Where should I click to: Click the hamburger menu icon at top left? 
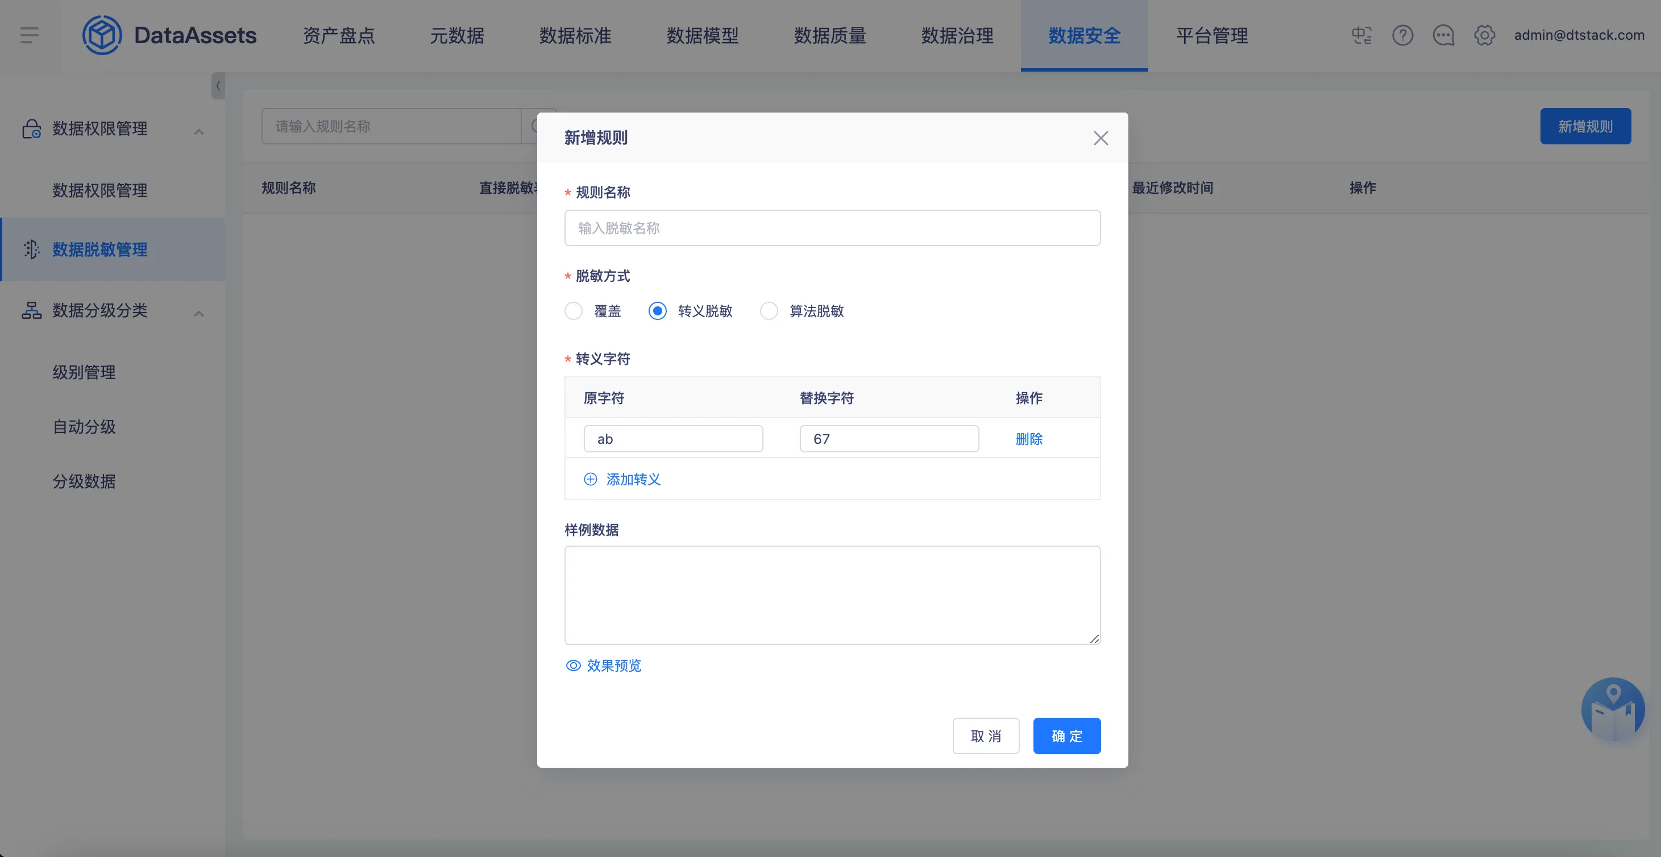(x=30, y=35)
